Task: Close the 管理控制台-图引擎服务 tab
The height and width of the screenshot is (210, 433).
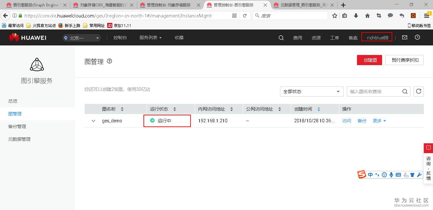Action: point(265,5)
